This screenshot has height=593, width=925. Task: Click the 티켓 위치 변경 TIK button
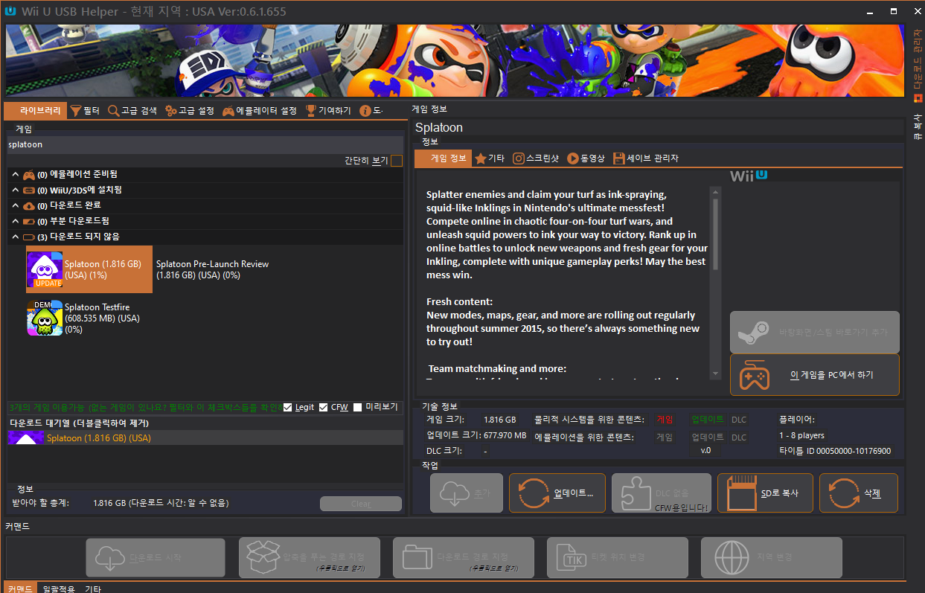pos(617,557)
